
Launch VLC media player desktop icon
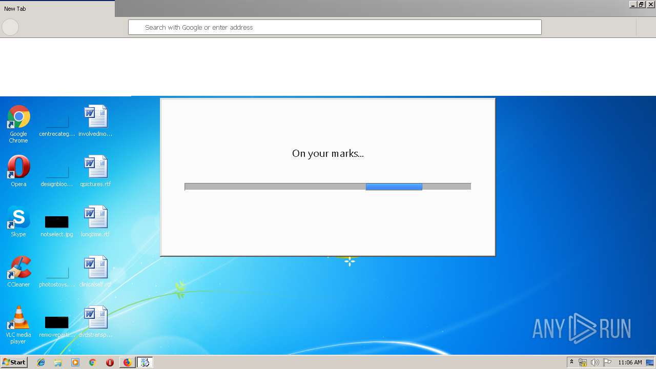pos(18,325)
